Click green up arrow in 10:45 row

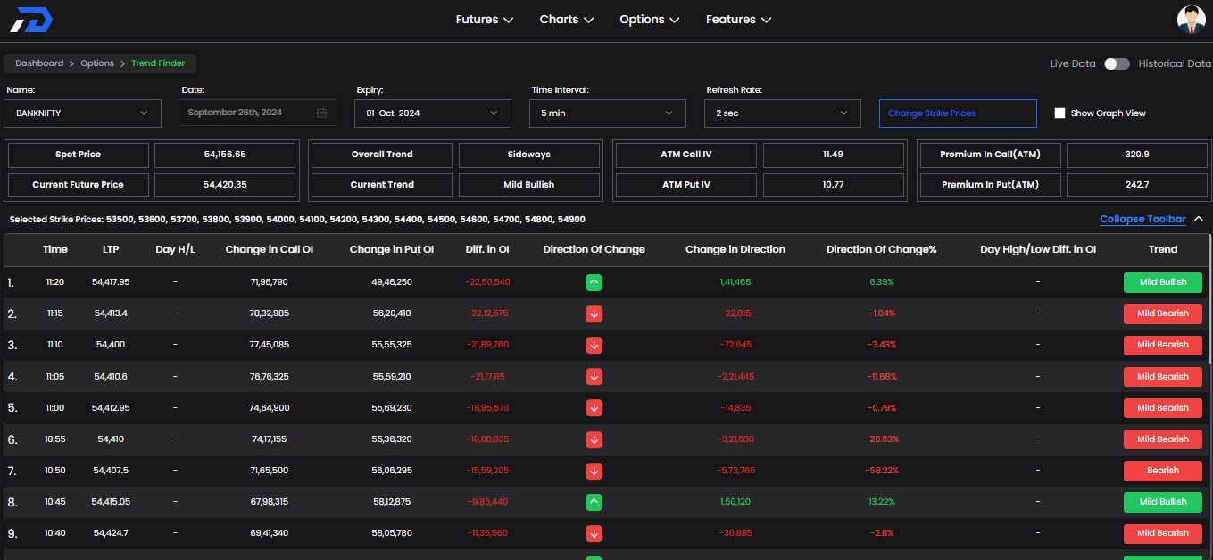click(594, 502)
